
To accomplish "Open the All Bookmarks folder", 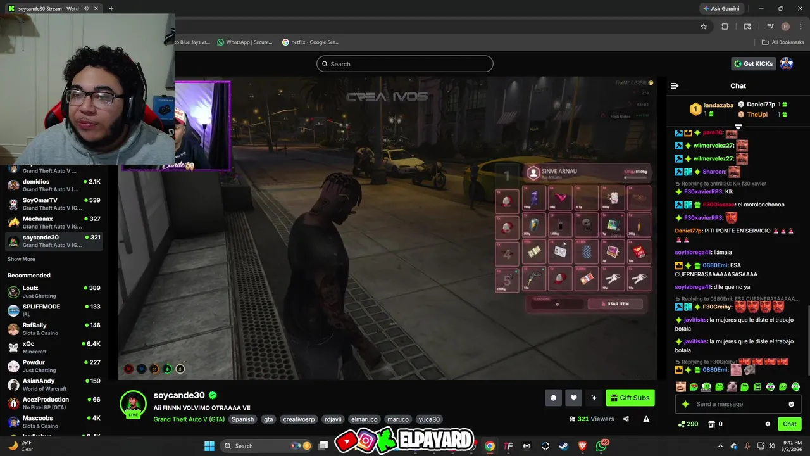I will [x=782, y=42].
